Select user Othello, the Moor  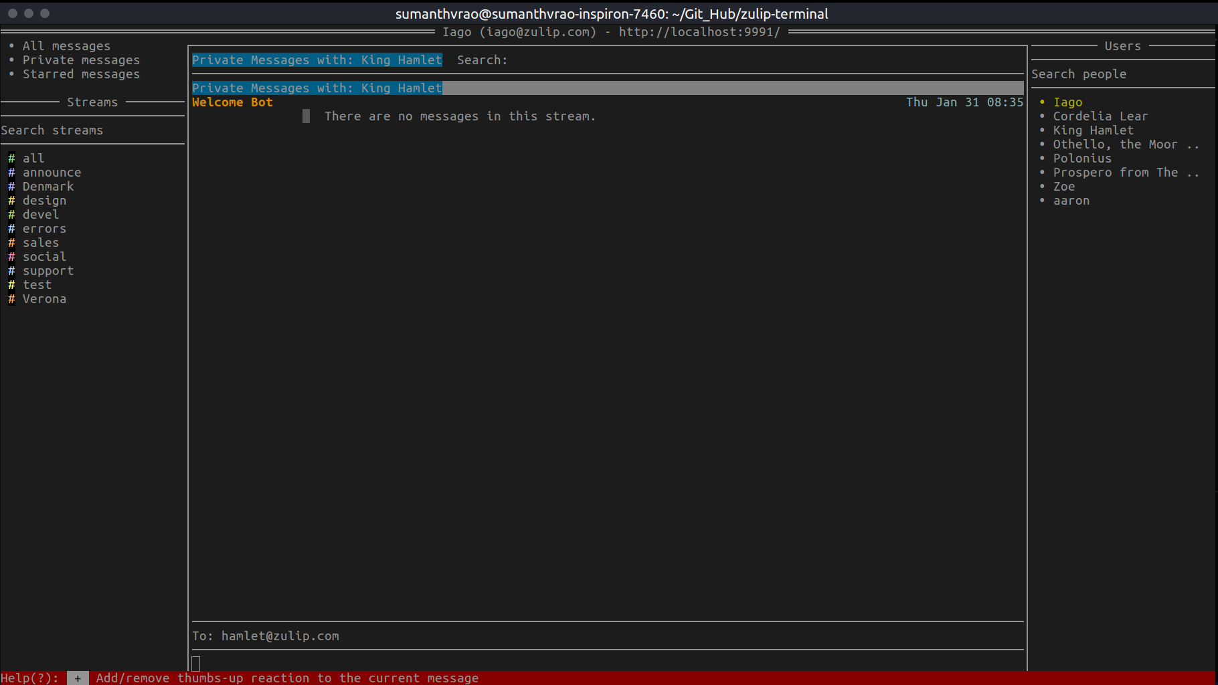1126,144
